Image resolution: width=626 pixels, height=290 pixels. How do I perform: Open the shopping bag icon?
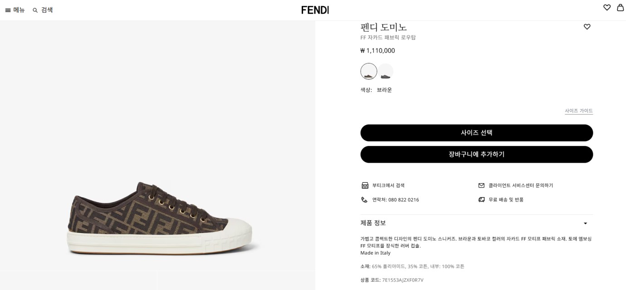point(620,8)
